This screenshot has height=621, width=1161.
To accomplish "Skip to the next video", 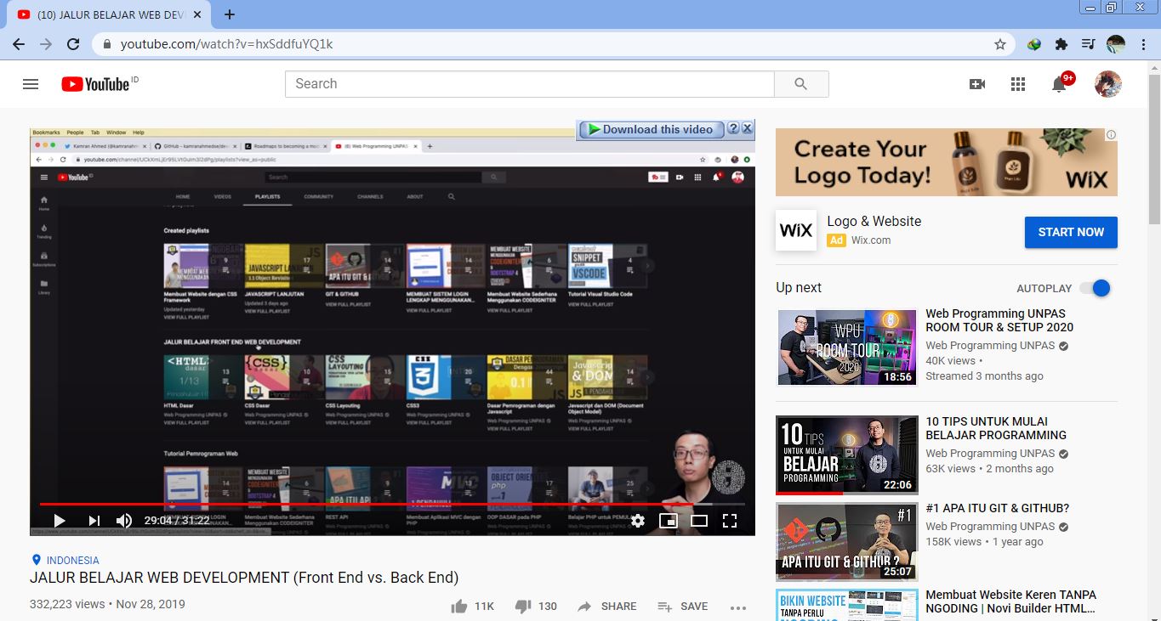I will [94, 520].
